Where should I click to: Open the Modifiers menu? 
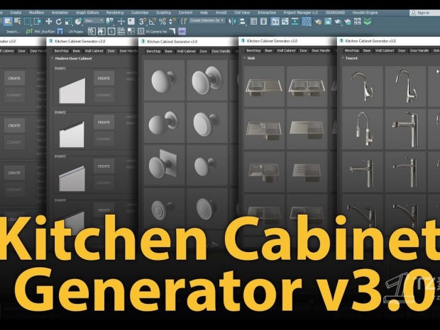click(36, 13)
